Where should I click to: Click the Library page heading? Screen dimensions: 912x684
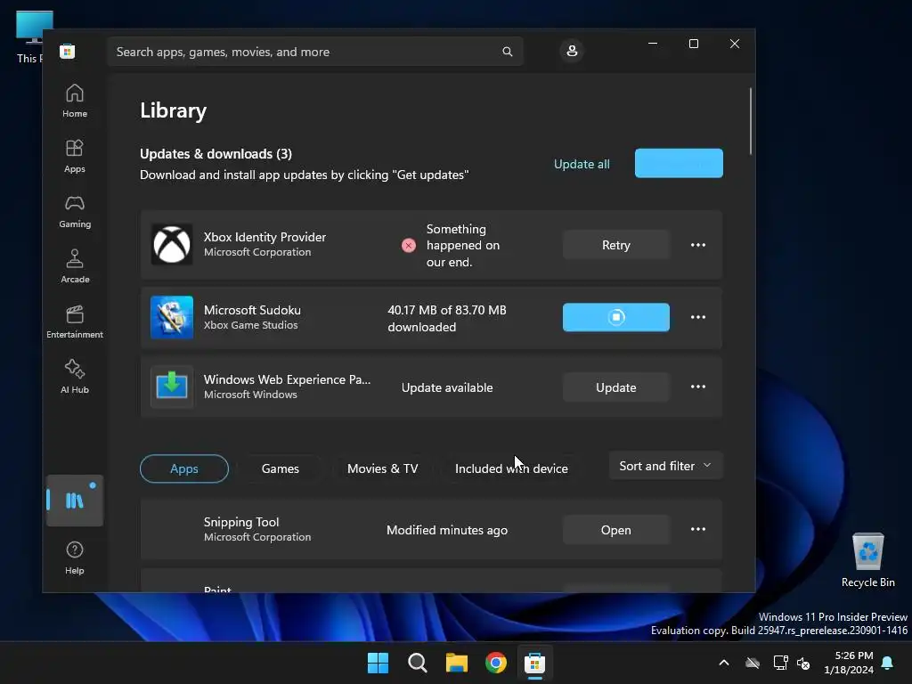click(174, 110)
